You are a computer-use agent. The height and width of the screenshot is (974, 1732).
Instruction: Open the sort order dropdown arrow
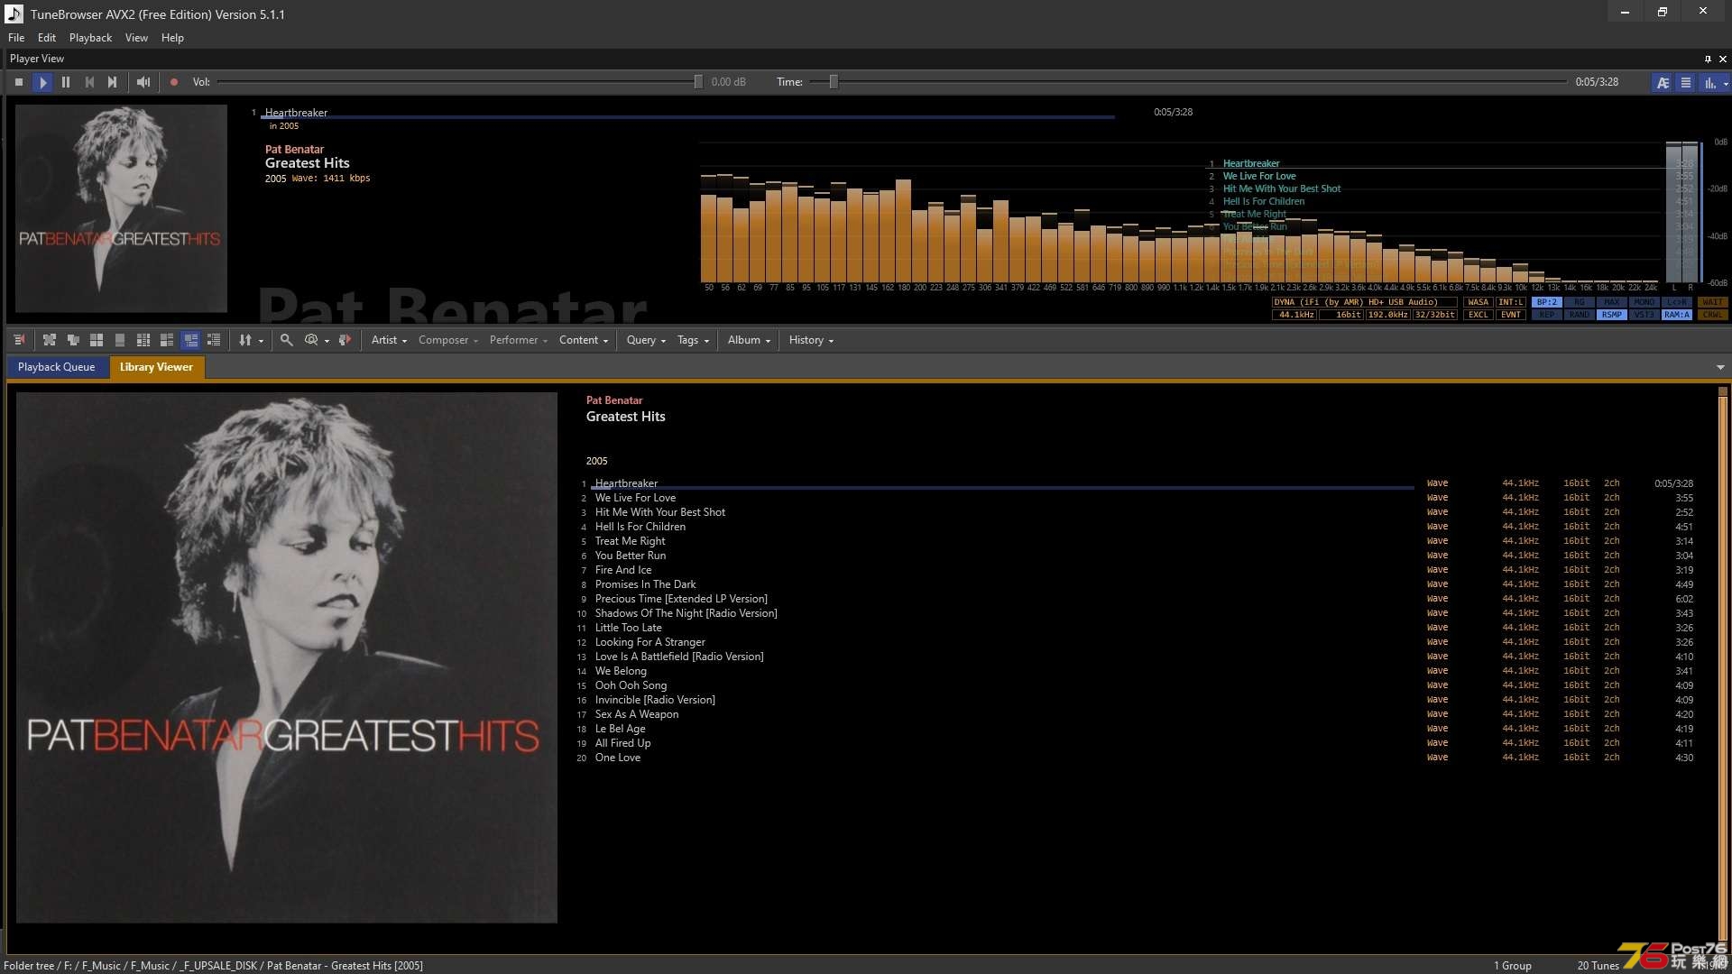click(261, 341)
